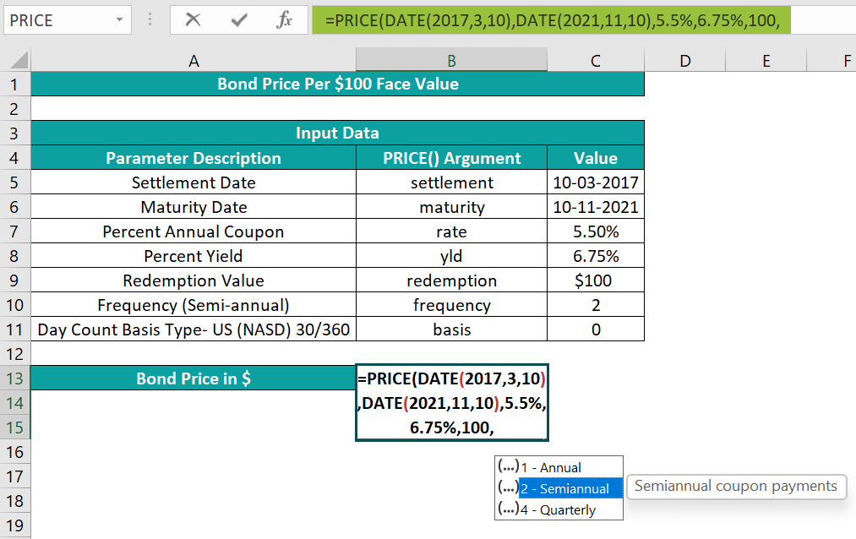
Task: Click the 'Frequency (Semi-annual)' cell
Action: coord(194,305)
